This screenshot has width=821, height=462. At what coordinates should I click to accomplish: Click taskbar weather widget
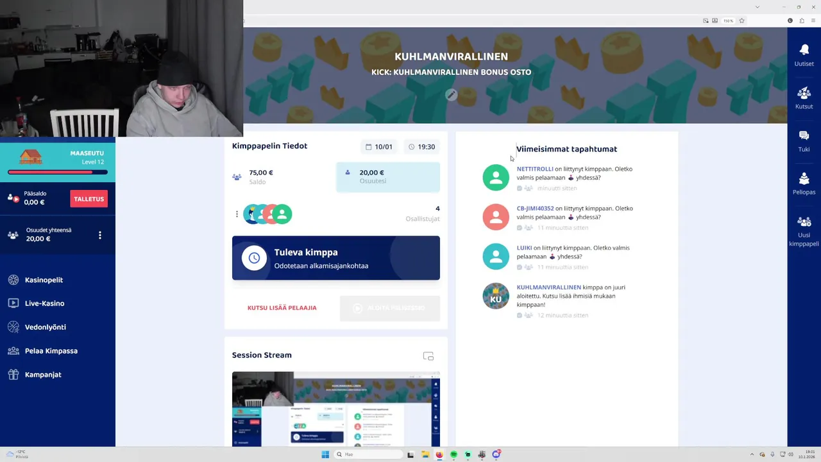pos(17,454)
